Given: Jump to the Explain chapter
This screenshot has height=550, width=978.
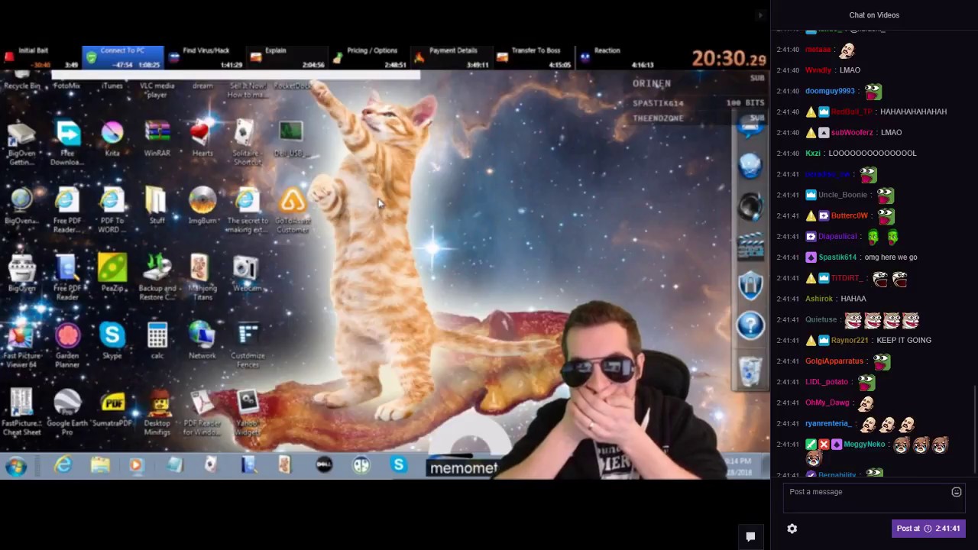Looking at the screenshot, I should pos(287,57).
